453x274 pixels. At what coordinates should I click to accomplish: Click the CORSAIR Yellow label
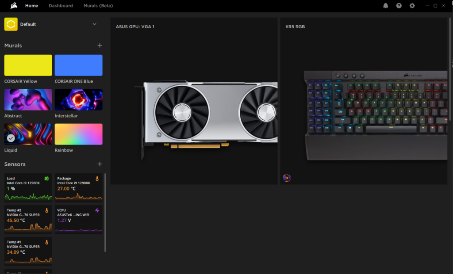(x=20, y=81)
